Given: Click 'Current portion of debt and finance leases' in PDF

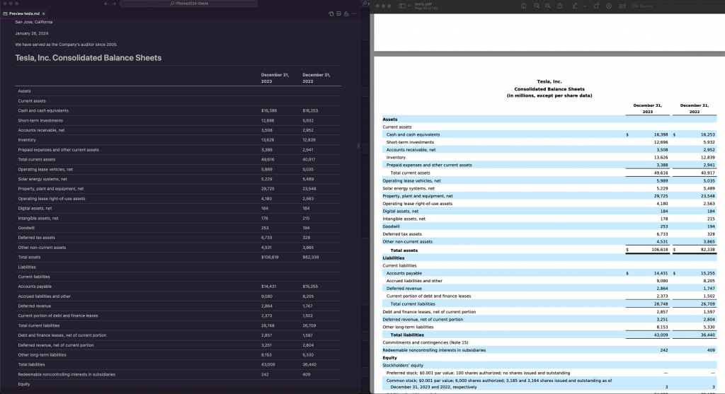Looking at the screenshot, I should click(x=428, y=296).
